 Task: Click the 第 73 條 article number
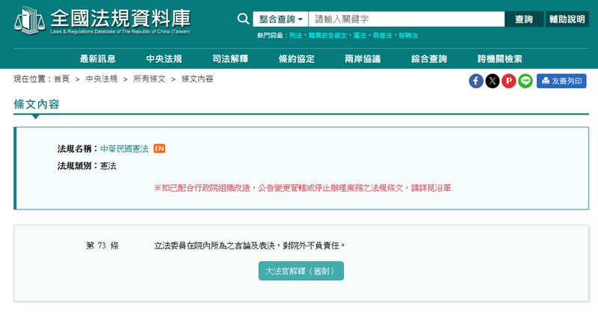(102, 245)
